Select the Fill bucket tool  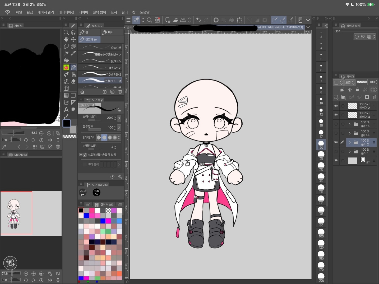pyautogui.click(x=66, y=60)
